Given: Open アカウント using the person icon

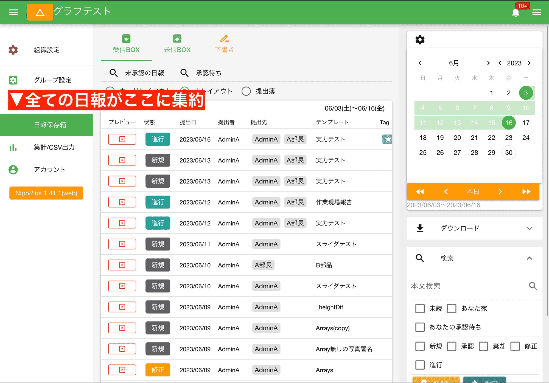Looking at the screenshot, I should point(13,170).
